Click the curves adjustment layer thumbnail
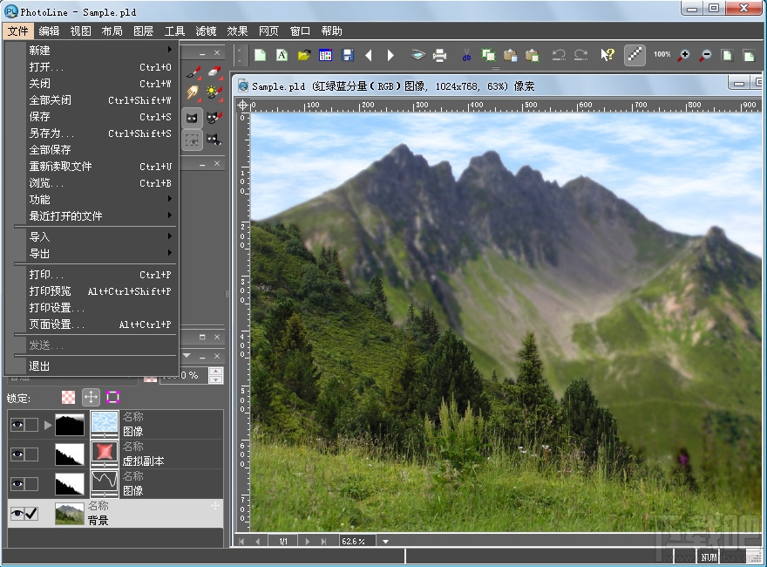 click(x=105, y=482)
